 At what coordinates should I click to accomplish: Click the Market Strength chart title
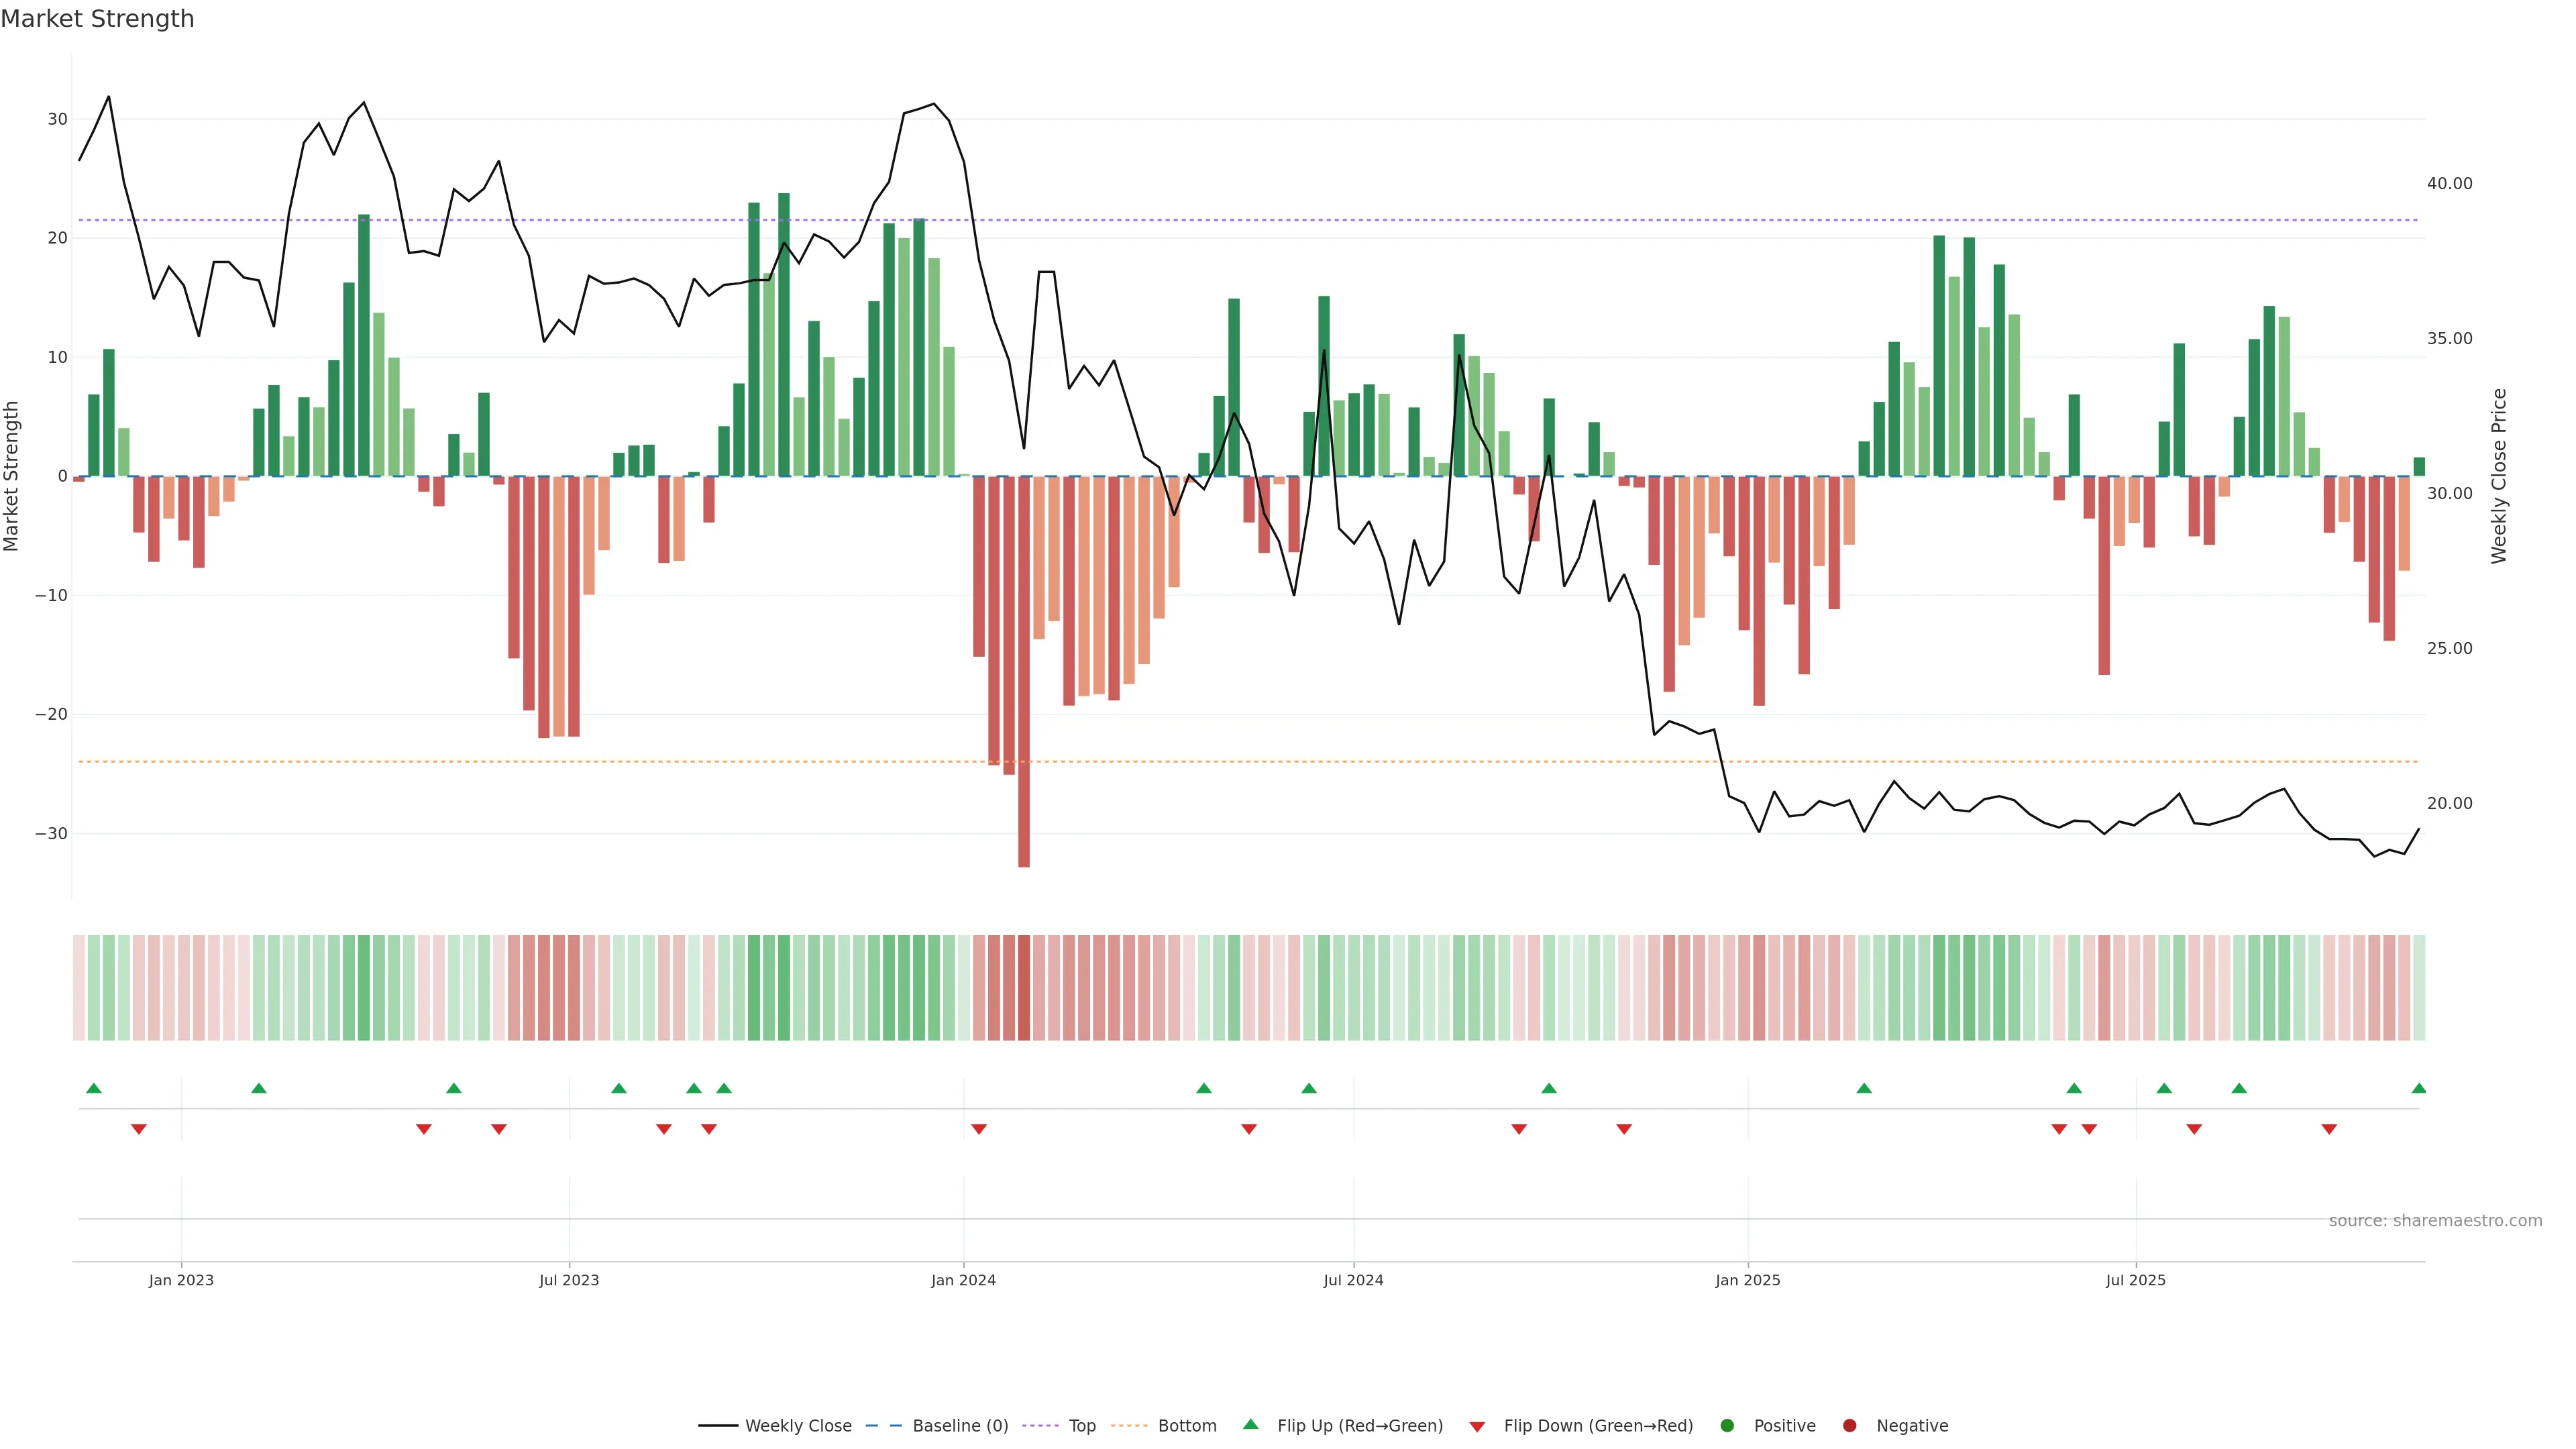point(97,19)
